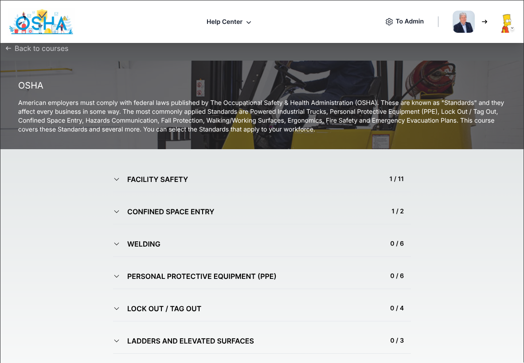This screenshot has height=363, width=524.
Task: Return via Back to courses link
Action: [x=41, y=48]
